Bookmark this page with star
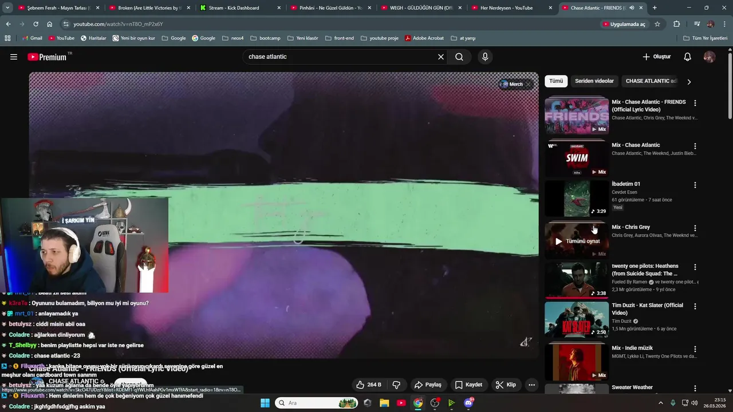The image size is (733, 412). point(657,24)
